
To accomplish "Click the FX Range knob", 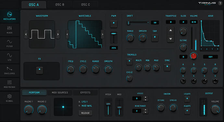I will tap(95, 69).
